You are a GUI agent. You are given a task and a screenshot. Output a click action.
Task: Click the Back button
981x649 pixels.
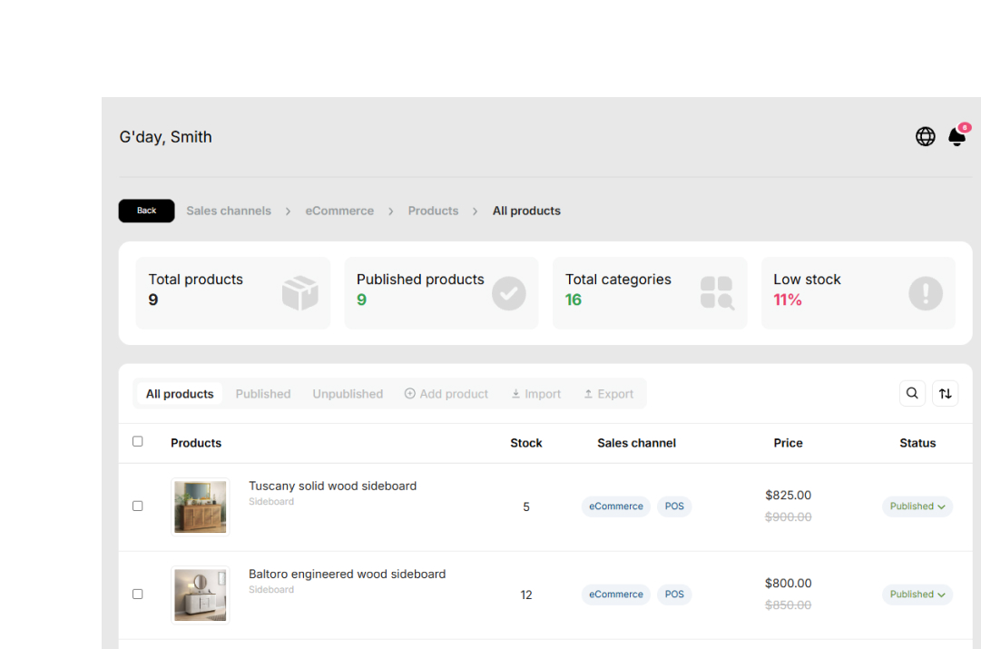click(x=146, y=211)
